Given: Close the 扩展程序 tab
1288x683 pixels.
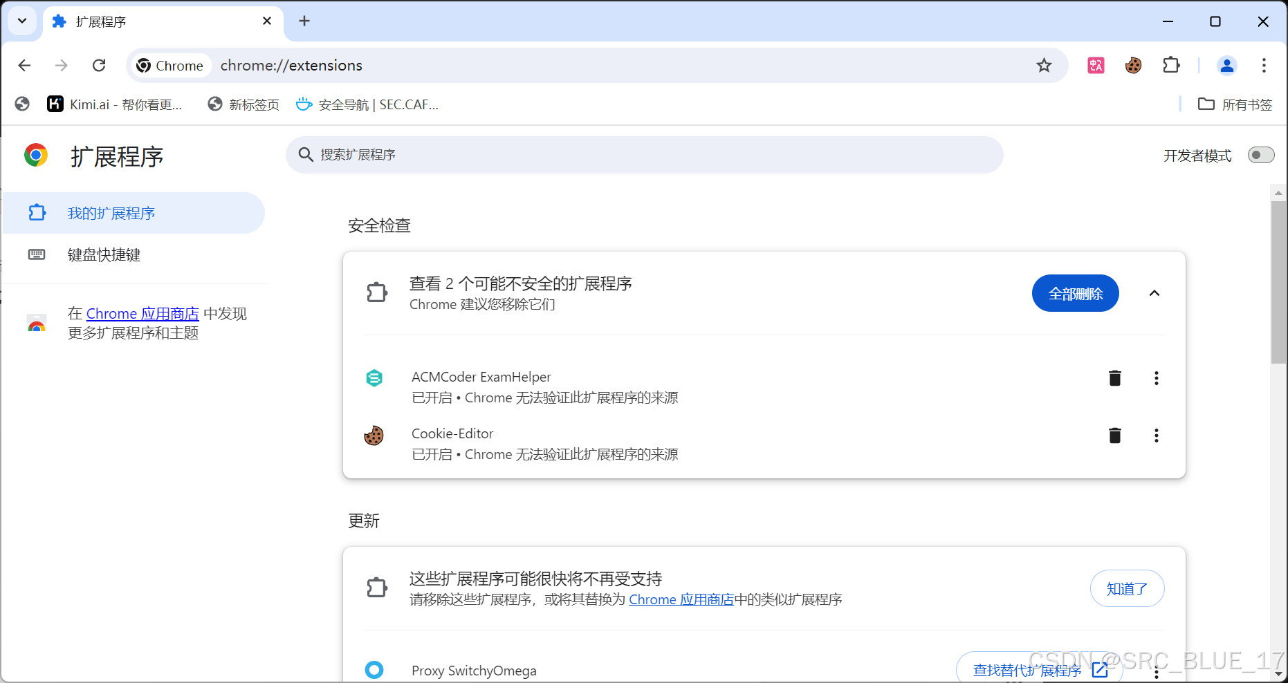Looking at the screenshot, I should pos(267,21).
